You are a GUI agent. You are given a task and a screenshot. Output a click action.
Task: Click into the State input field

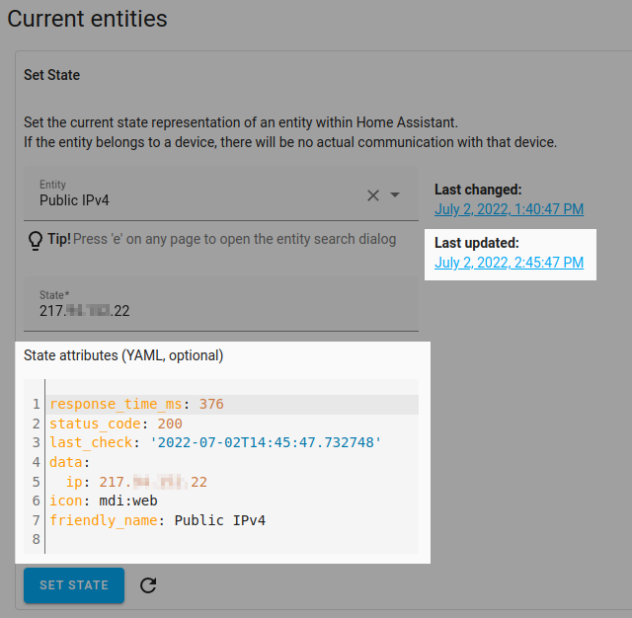coord(221,304)
